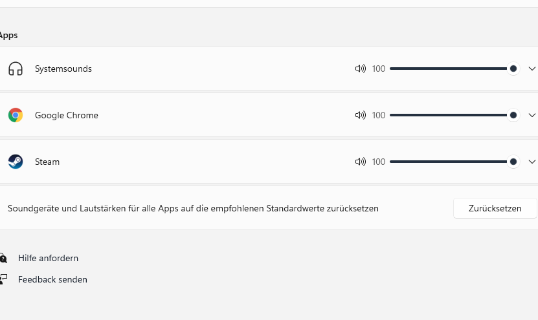The width and height of the screenshot is (538, 320).
Task: Expand the Systemsounds options chevron
Action: click(x=532, y=69)
